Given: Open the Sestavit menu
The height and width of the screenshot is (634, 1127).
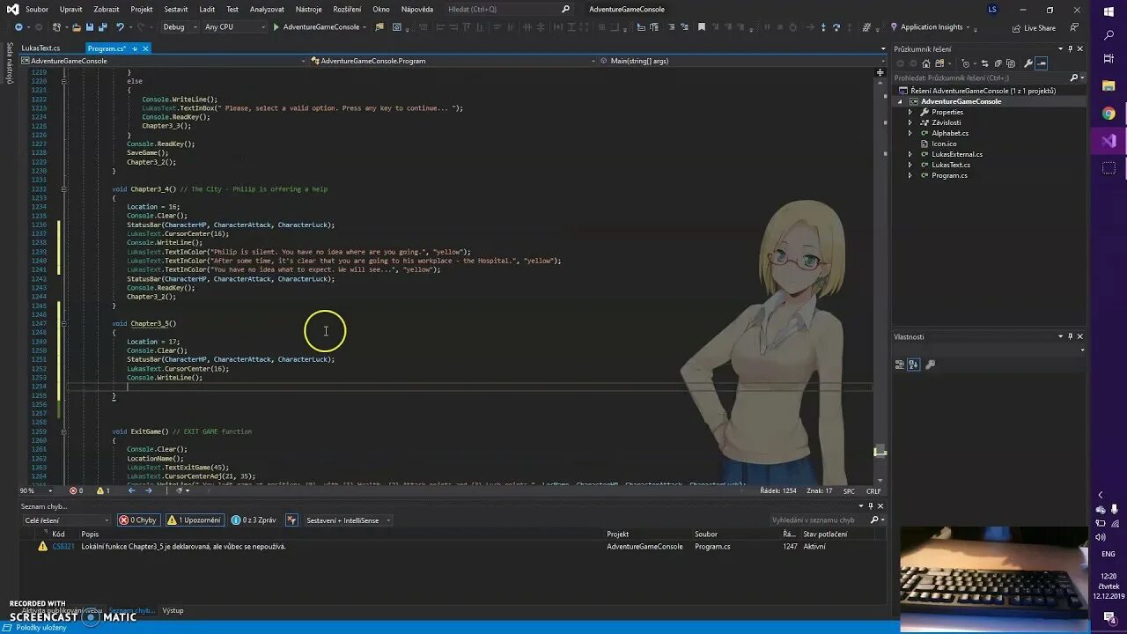Looking at the screenshot, I should click(176, 9).
